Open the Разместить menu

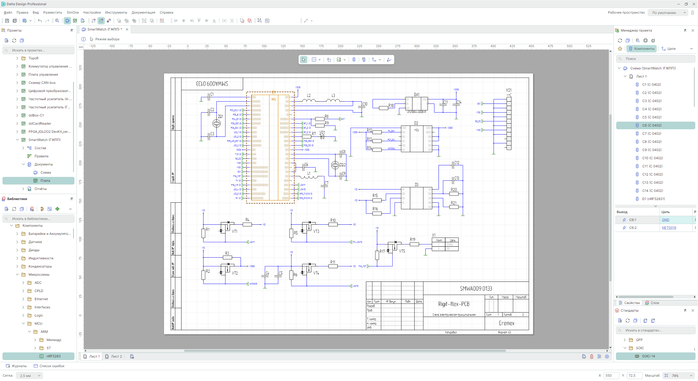(53, 13)
